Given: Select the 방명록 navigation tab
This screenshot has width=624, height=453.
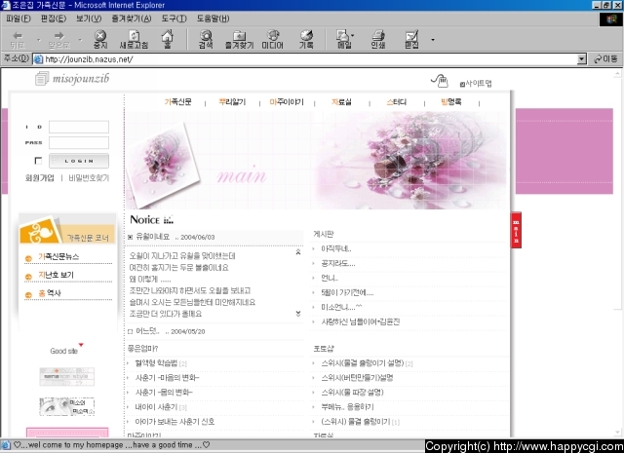Looking at the screenshot, I should tap(450, 102).
